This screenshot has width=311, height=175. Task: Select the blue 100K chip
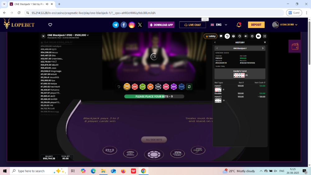point(182,87)
